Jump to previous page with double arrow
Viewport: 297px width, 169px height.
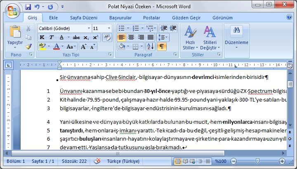(290, 132)
